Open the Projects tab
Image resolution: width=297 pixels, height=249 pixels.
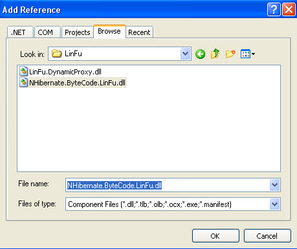(x=78, y=32)
